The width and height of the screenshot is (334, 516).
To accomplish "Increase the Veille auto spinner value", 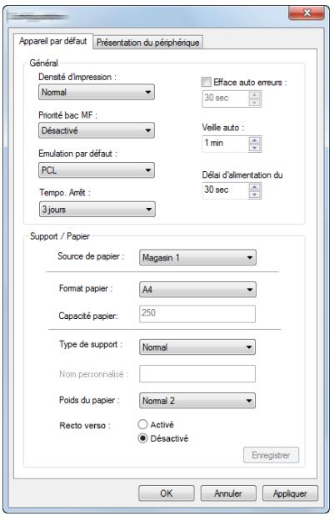I will coord(255,140).
